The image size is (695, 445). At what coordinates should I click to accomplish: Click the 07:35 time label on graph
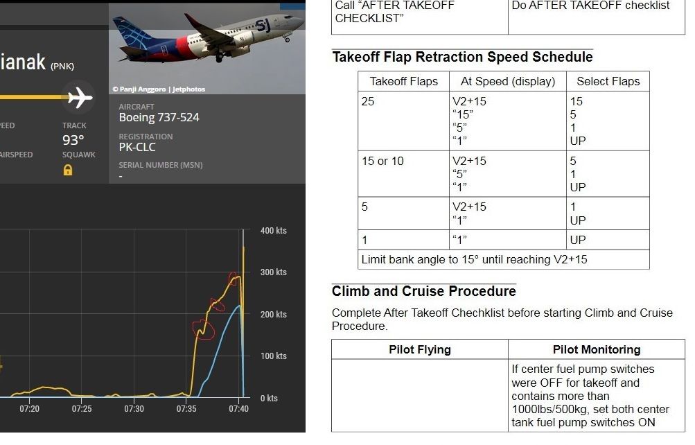click(x=186, y=409)
